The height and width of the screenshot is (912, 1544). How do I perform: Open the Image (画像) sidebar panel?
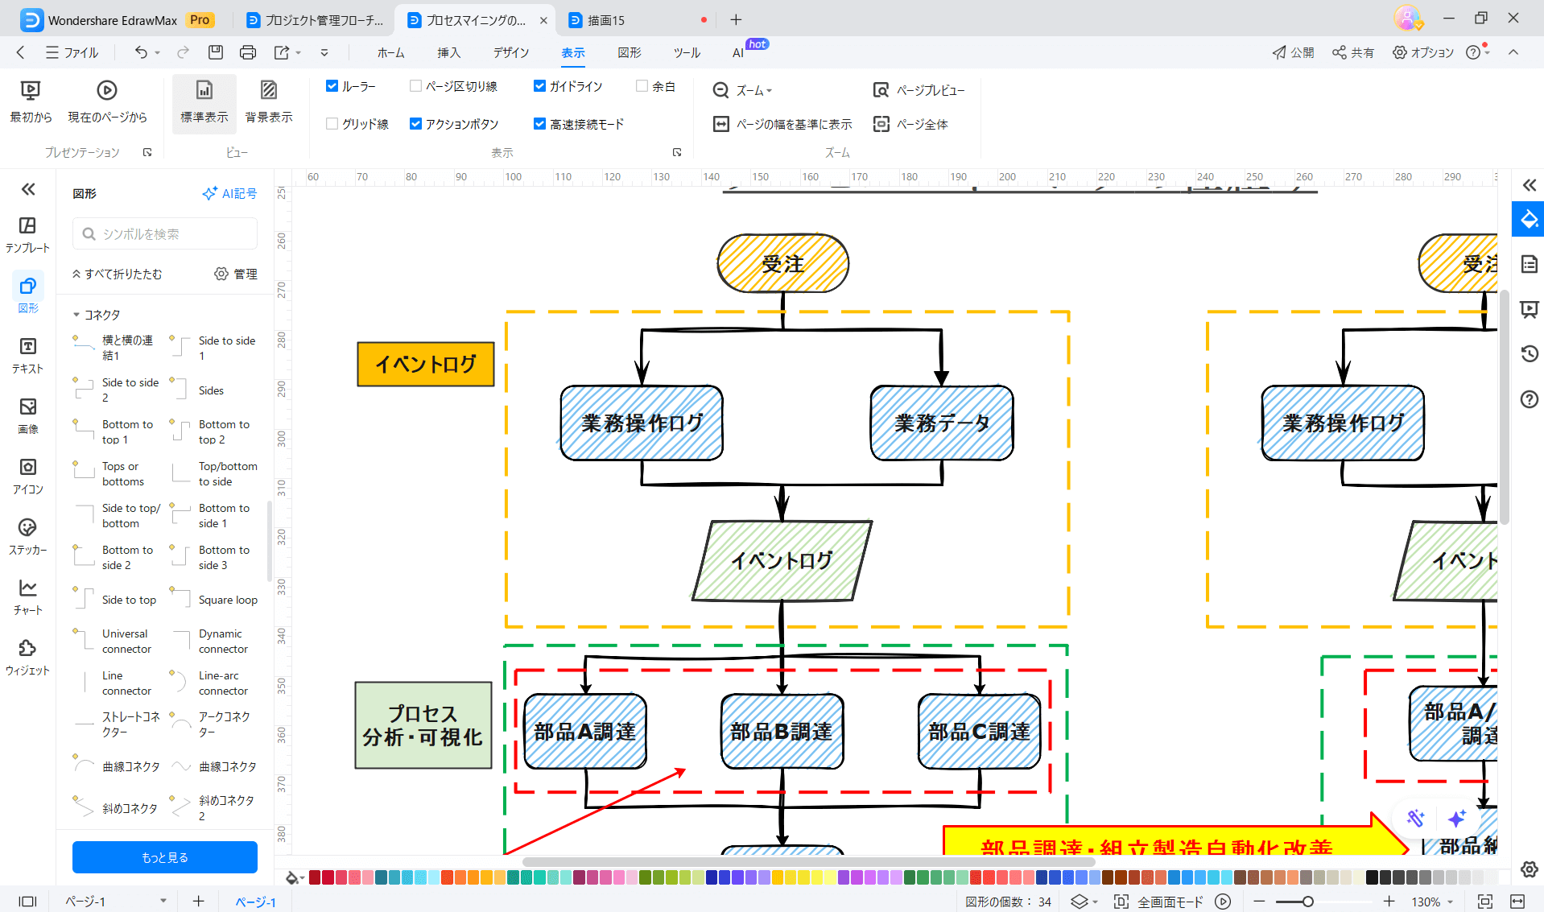coord(27,415)
